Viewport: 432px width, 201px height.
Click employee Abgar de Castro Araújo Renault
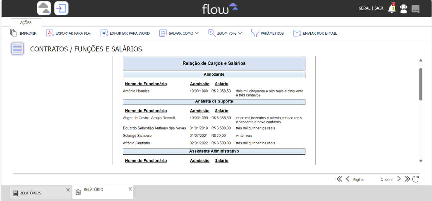149,118
